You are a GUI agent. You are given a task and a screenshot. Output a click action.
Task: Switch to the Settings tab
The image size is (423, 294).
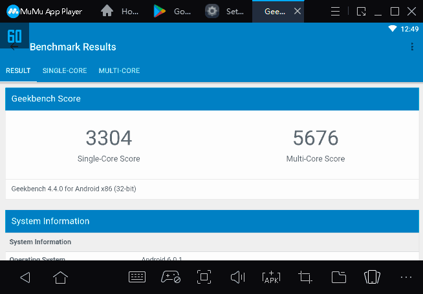224,12
